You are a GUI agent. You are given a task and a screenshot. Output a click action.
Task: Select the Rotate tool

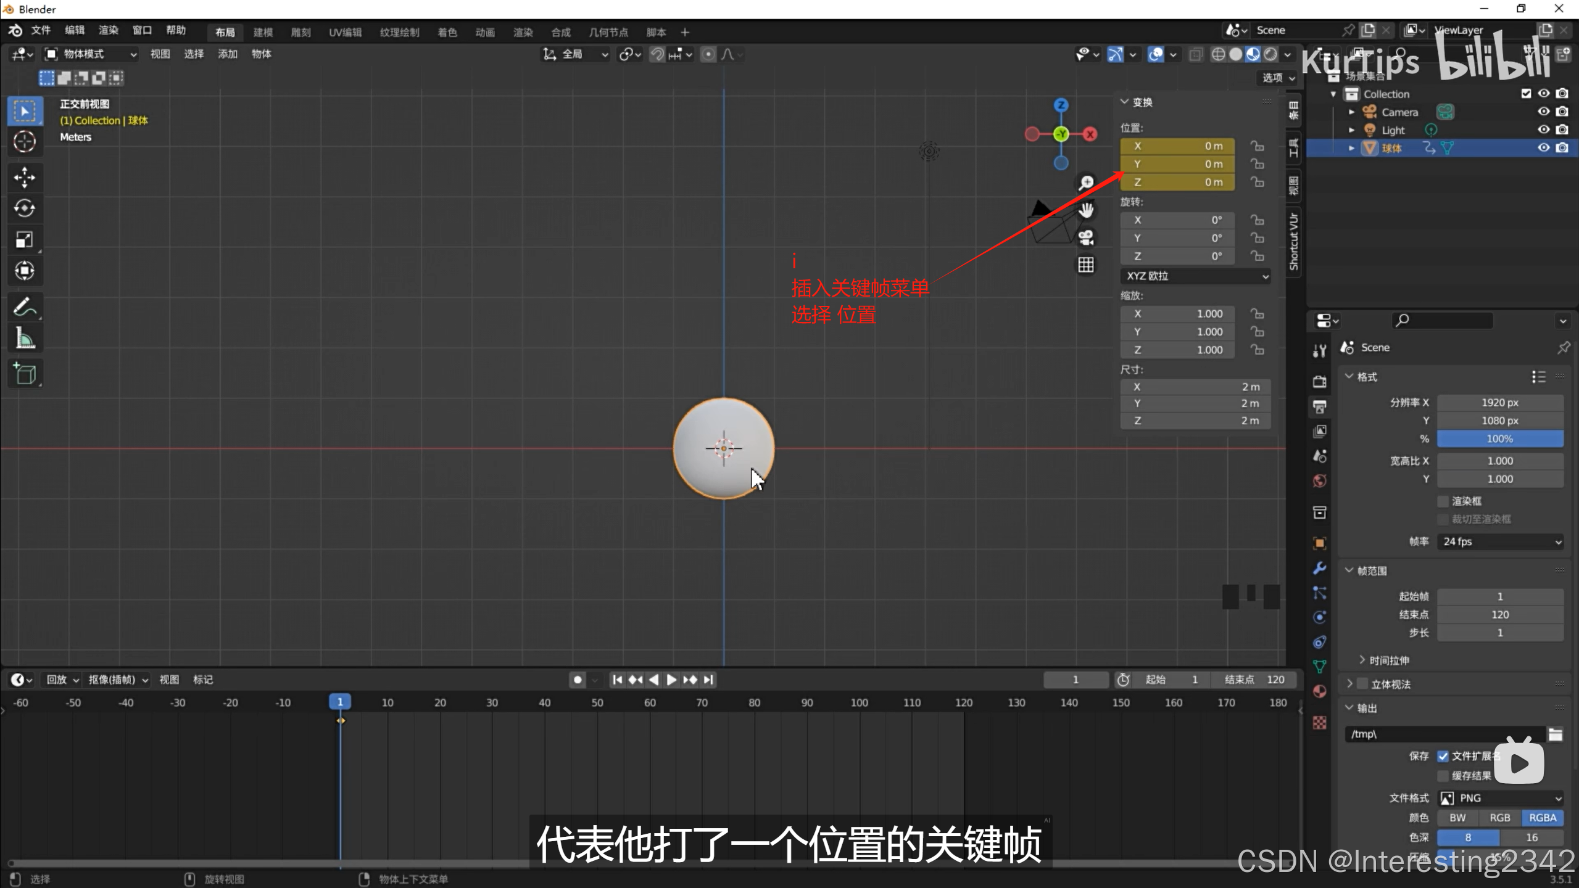[x=25, y=208]
